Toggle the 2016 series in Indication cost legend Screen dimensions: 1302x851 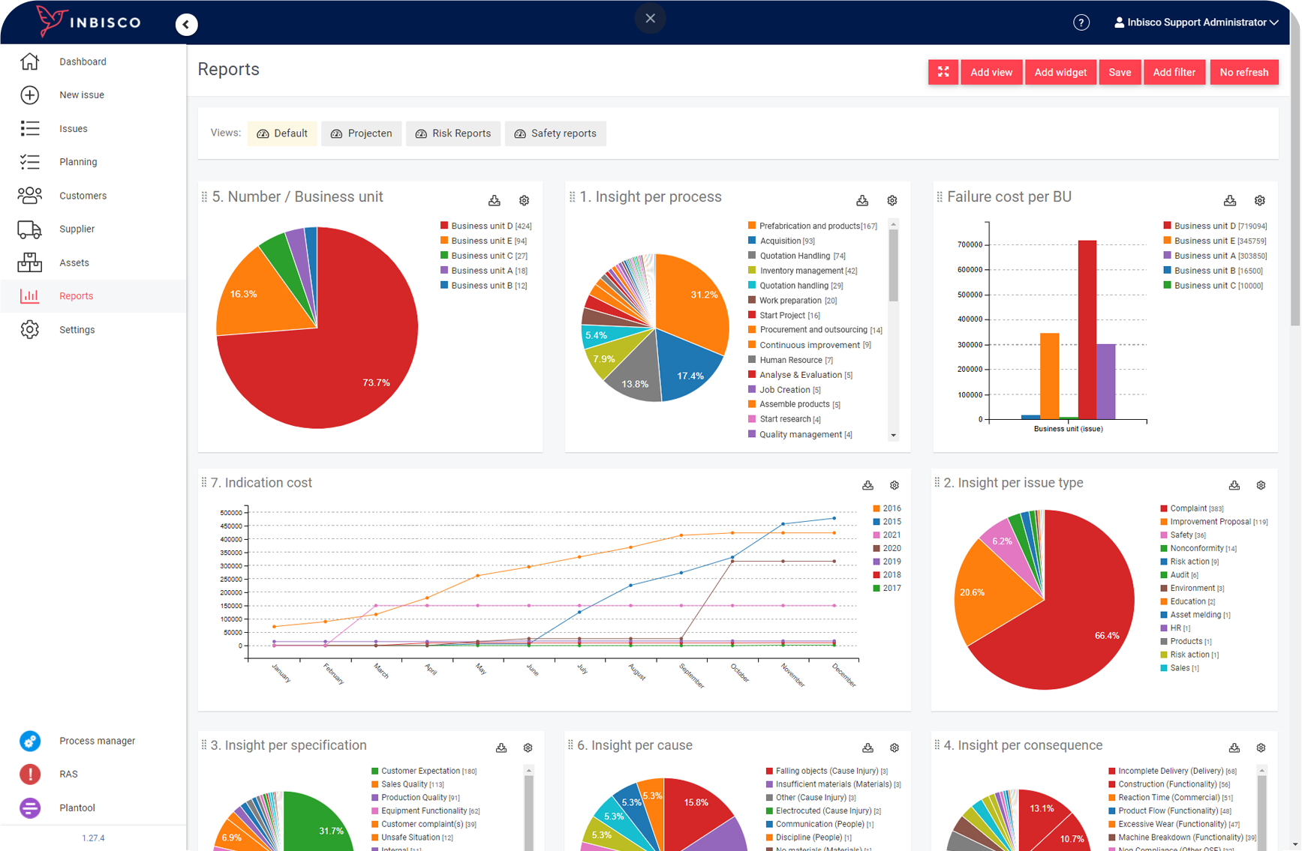pyautogui.click(x=886, y=508)
